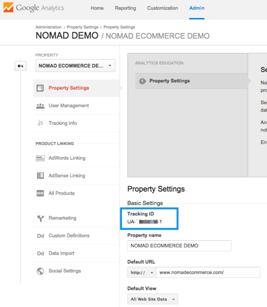The image size is (267, 307).
Task: Open Remarketing section
Action: pos(77,218)
